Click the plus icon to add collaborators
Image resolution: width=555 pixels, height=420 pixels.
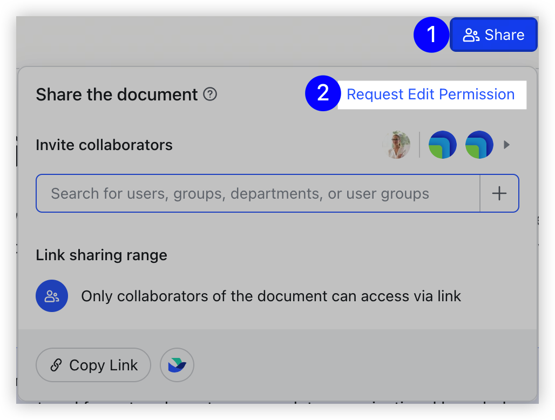pos(499,193)
